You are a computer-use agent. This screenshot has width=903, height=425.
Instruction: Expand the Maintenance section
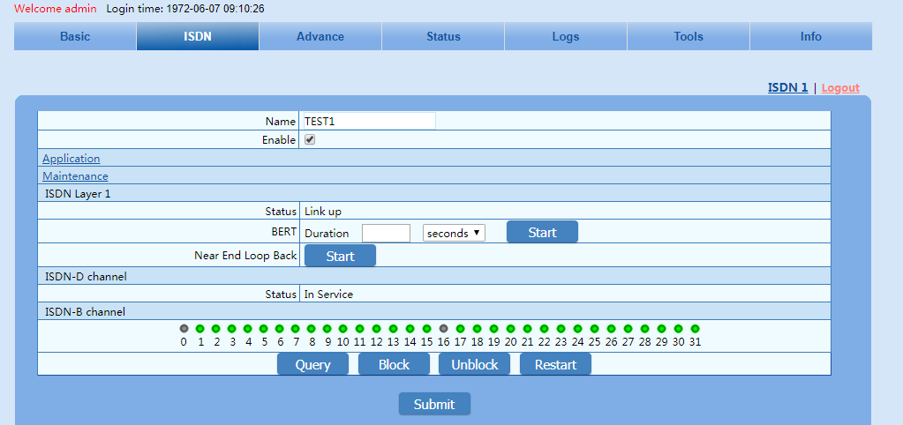75,176
